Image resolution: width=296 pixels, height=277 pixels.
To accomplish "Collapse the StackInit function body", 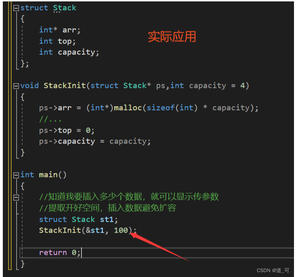I will [x=16, y=86].
